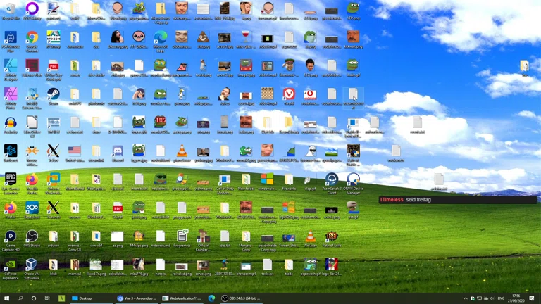Launch the Affinity Photo shortcut

[x=11, y=99]
